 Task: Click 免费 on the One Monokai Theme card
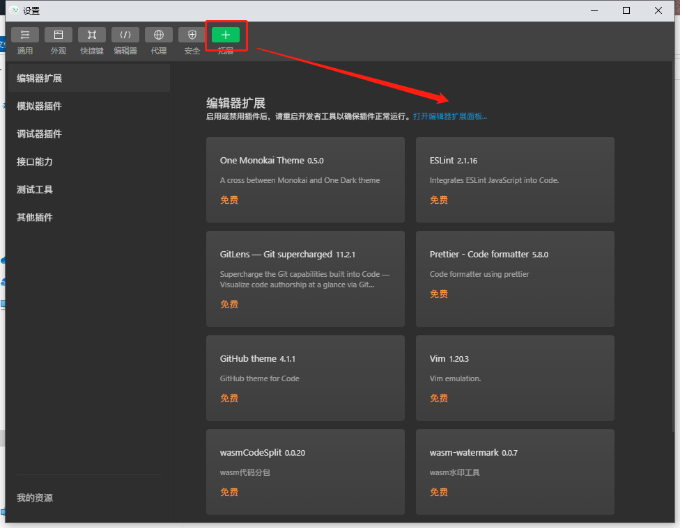(229, 200)
